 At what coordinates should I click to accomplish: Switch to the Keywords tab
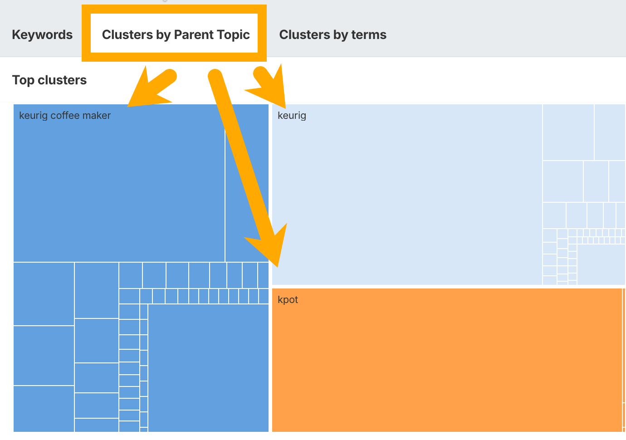tap(42, 35)
